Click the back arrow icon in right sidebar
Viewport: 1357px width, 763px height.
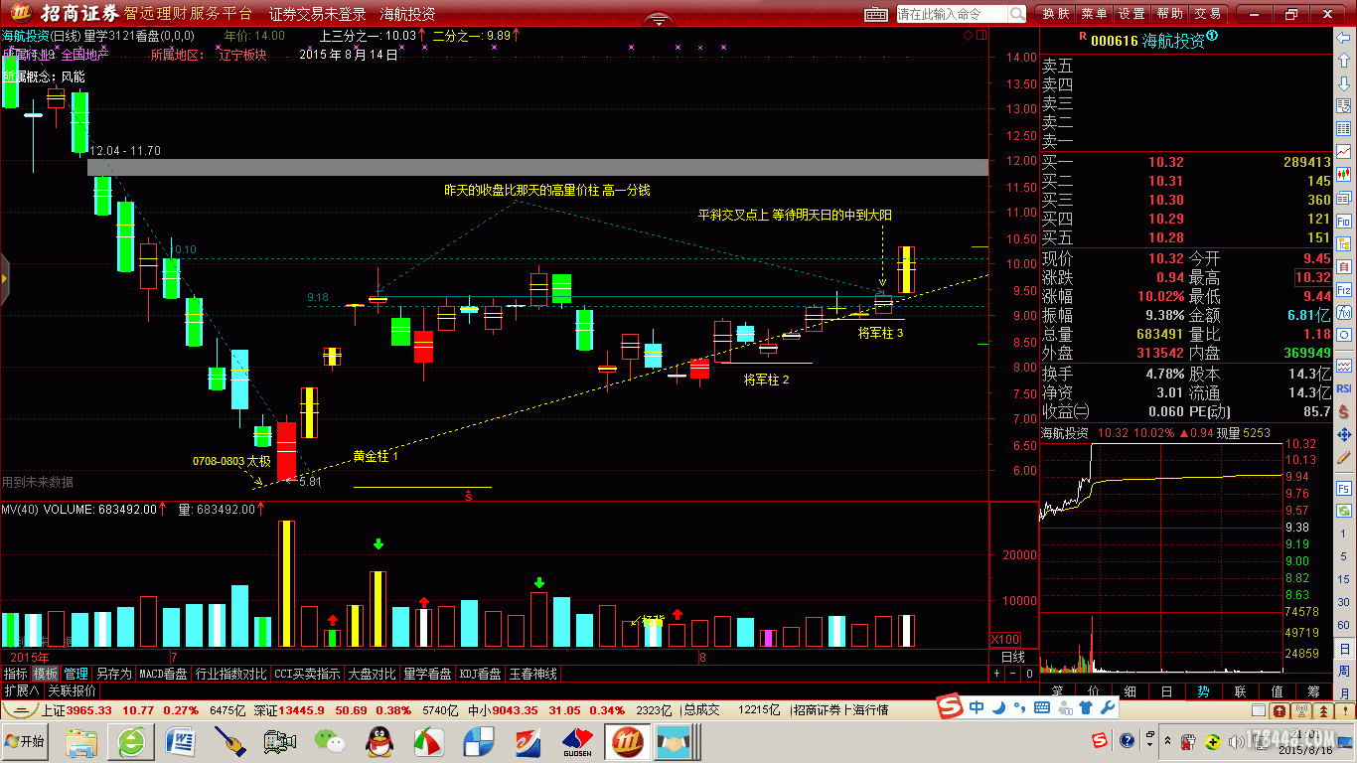click(1344, 38)
